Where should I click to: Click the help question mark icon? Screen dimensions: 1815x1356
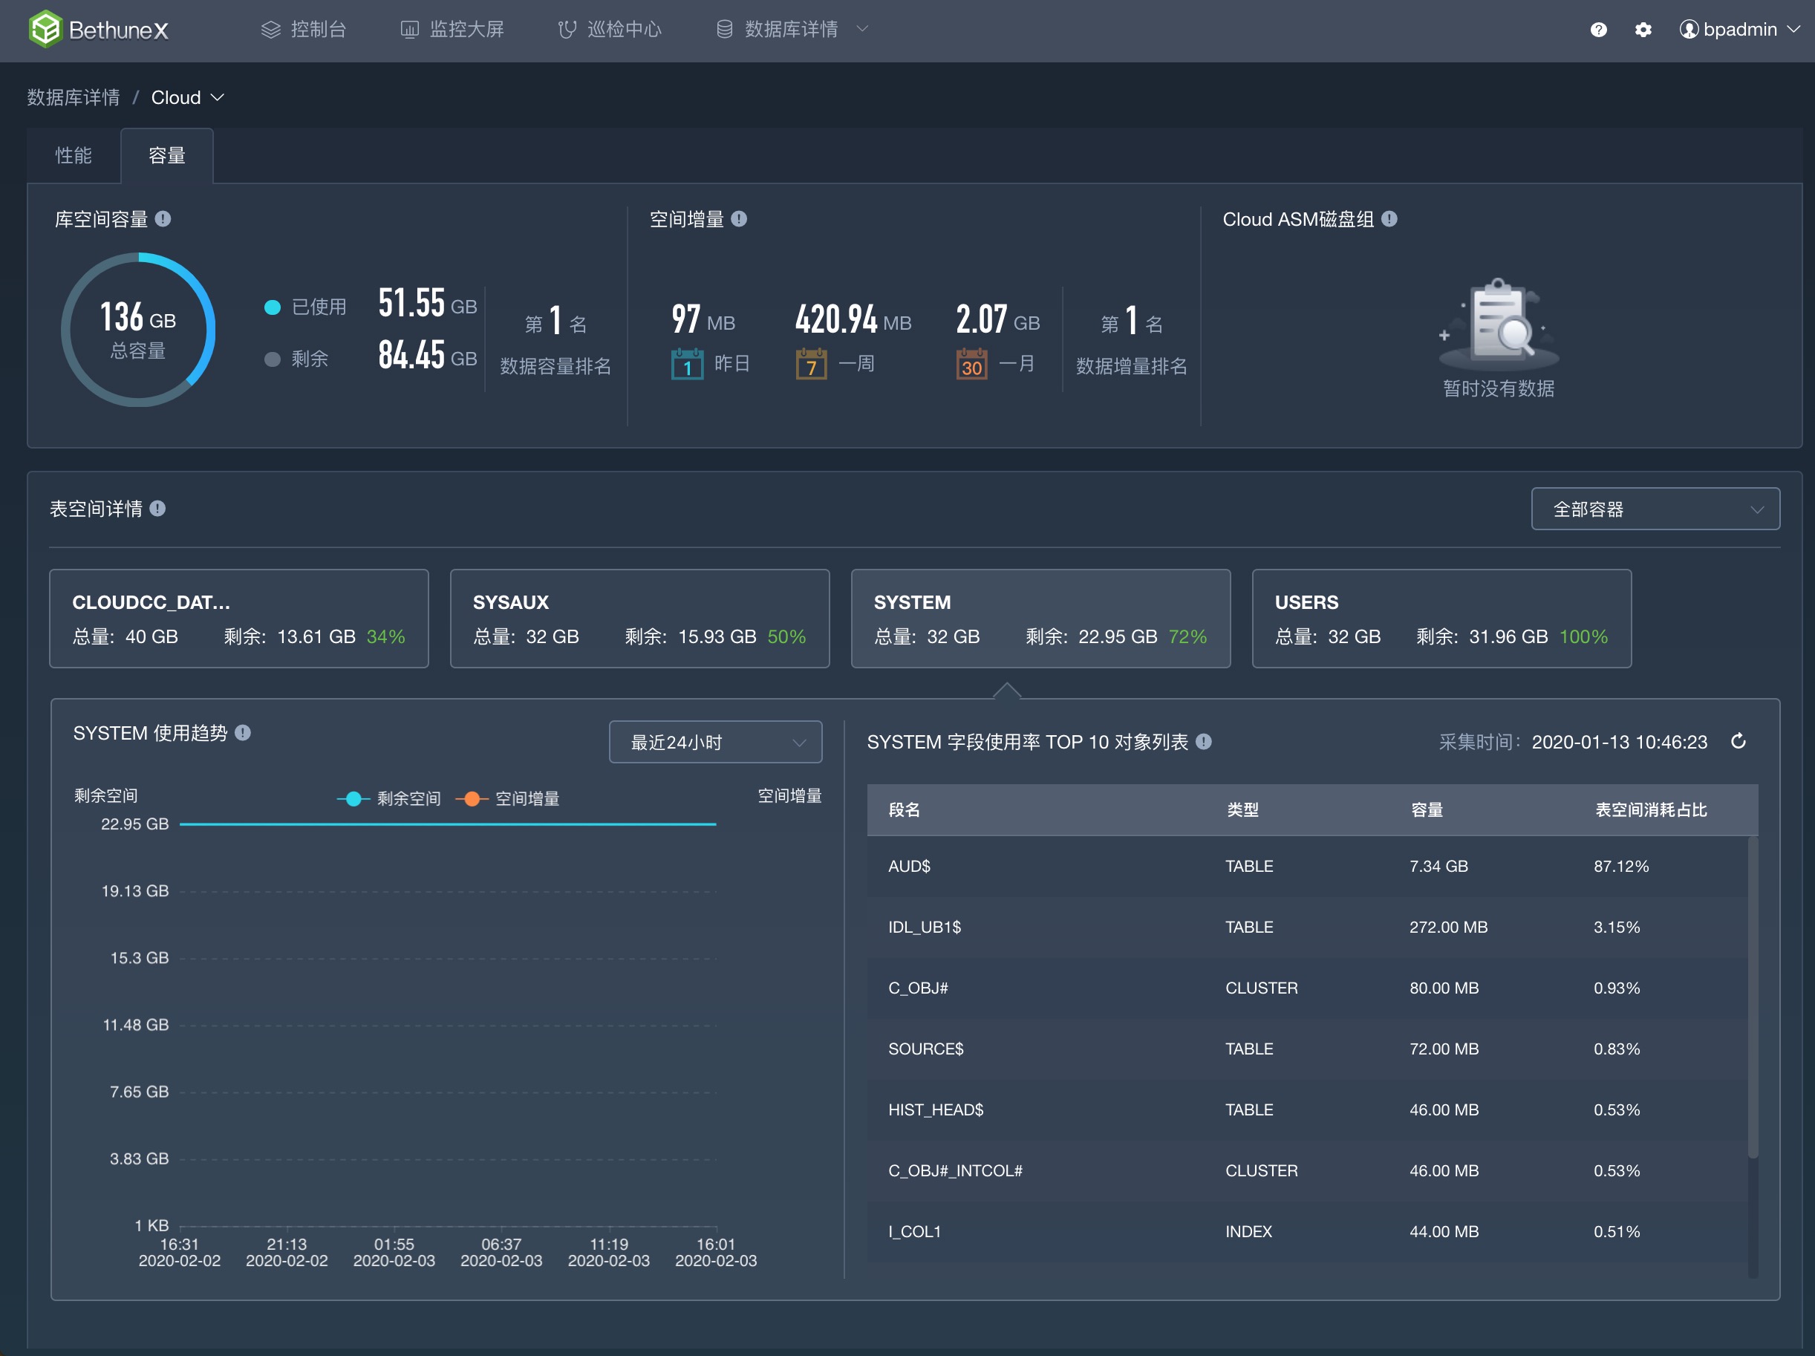1597,30
